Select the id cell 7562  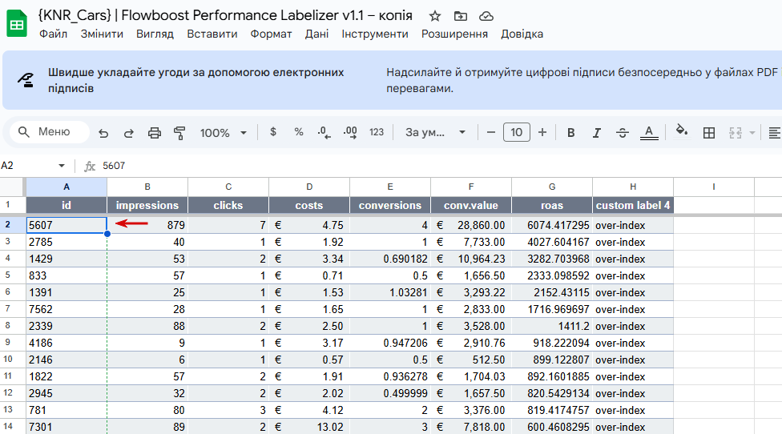click(x=67, y=309)
